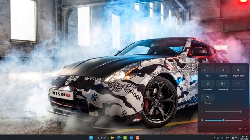Toggle Wi-Fi in quick settings
Viewport: 250px width, 140px height.
tap(204, 70)
